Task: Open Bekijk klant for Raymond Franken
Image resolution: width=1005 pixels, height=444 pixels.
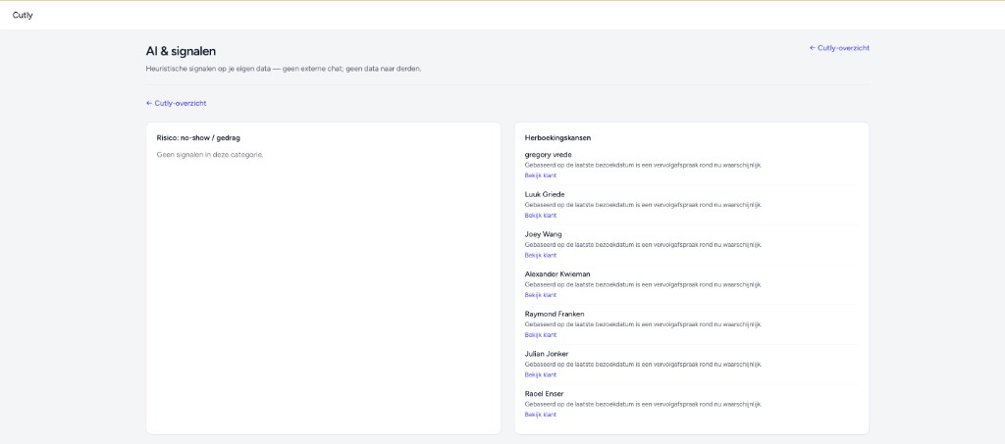Action: pyautogui.click(x=541, y=334)
